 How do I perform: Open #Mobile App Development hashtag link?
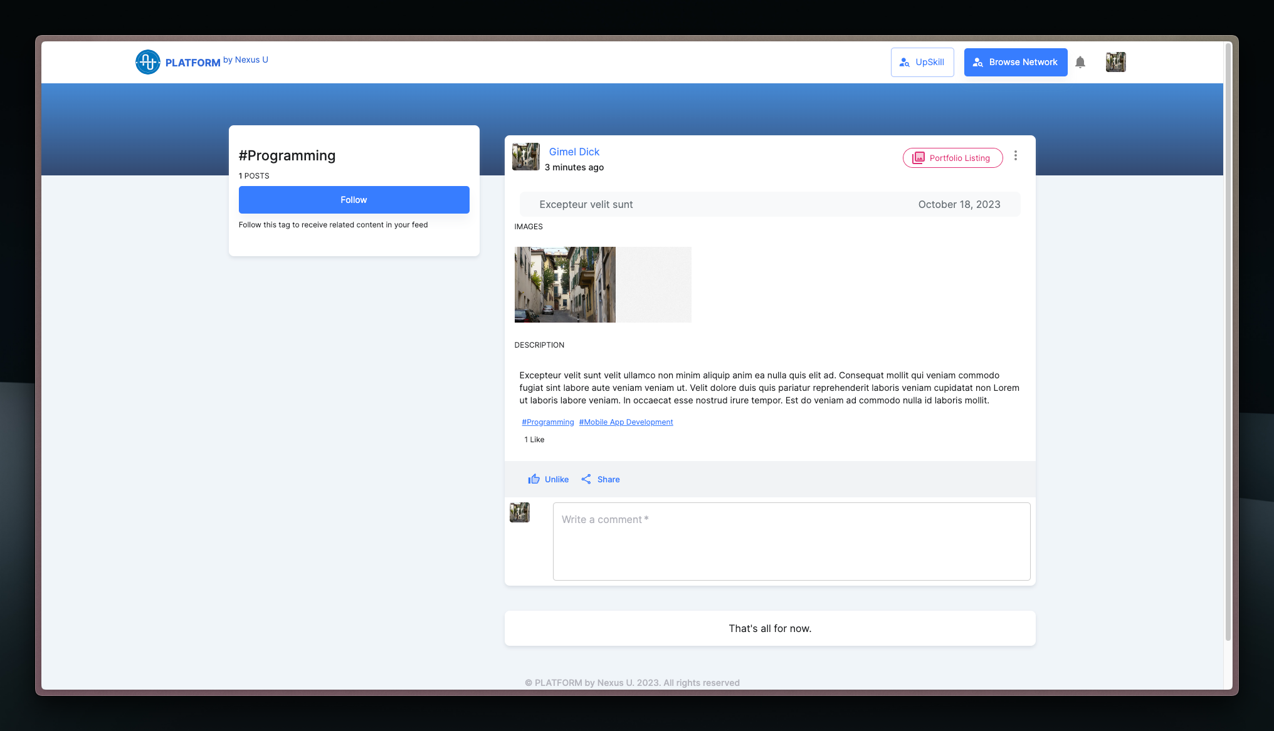(x=626, y=422)
